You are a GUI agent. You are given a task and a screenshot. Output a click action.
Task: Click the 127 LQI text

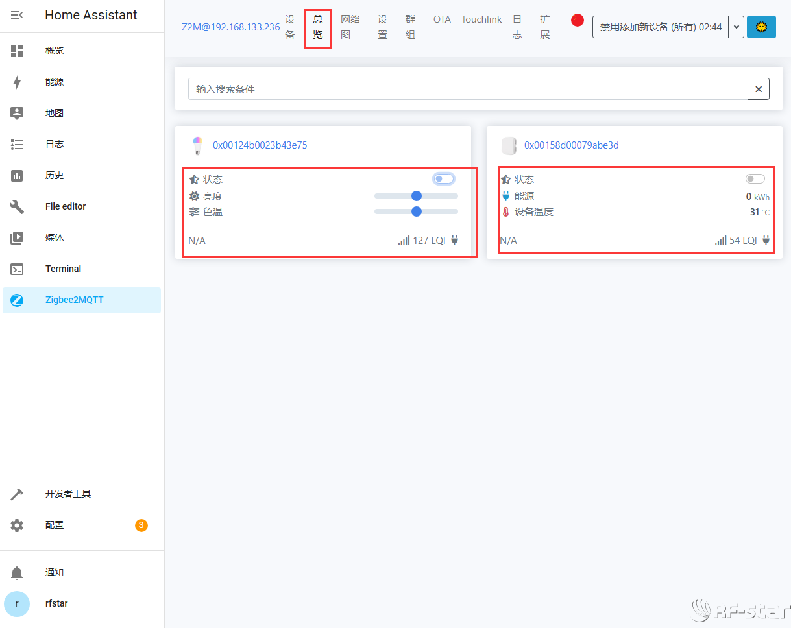tap(429, 241)
